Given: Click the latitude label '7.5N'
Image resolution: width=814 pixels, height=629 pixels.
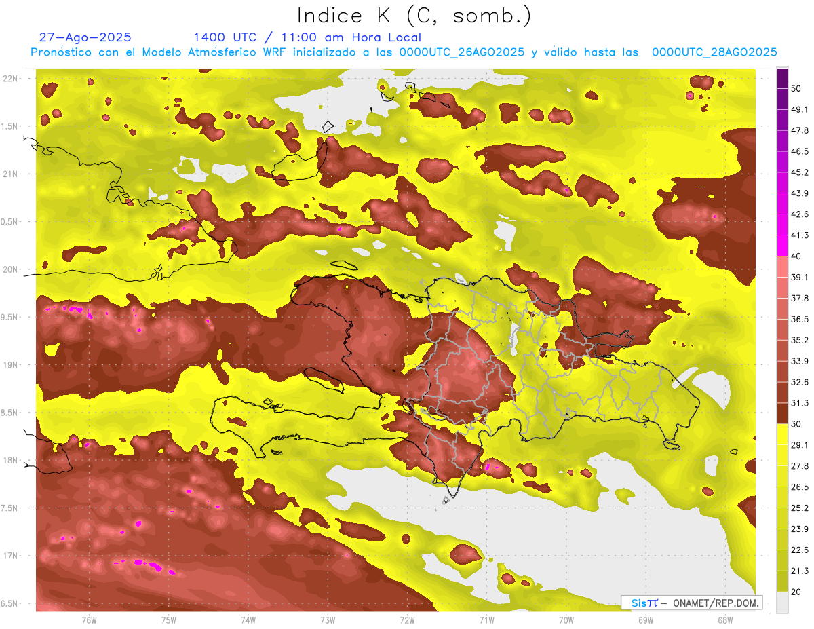Looking at the screenshot, I should coord(9,508).
